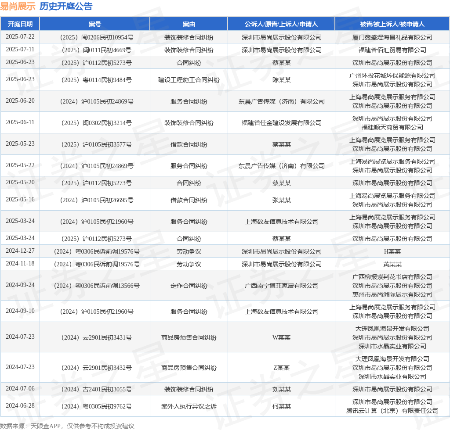Click the 案外人执行异议之诉 case cause

click(x=189, y=406)
